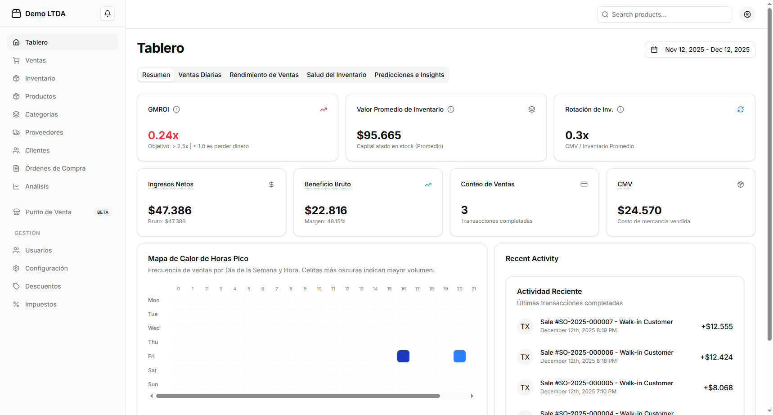Click the notifications bell icon
The height and width of the screenshot is (415, 773).
coord(108,14)
